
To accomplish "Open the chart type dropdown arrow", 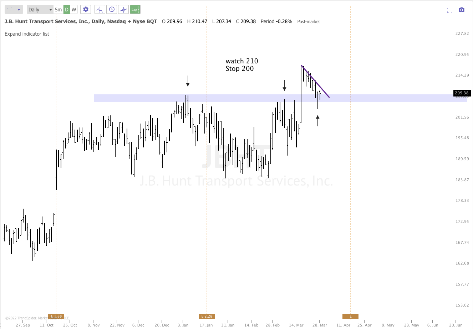I will 19,9.
